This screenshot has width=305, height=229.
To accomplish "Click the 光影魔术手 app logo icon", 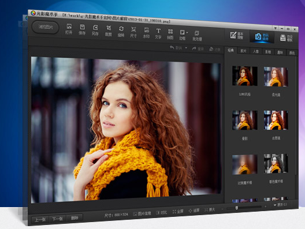I will click(34, 13).
